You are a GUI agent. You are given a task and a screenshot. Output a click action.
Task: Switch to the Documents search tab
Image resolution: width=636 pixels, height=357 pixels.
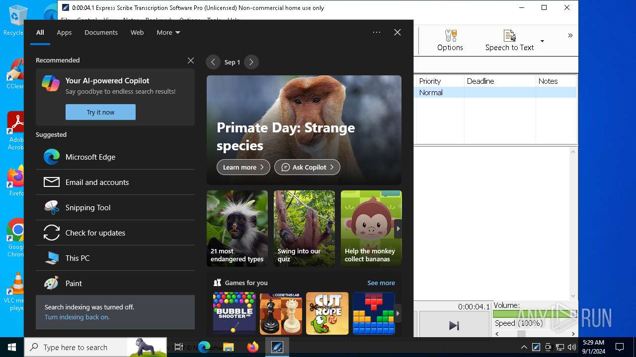(x=101, y=32)
